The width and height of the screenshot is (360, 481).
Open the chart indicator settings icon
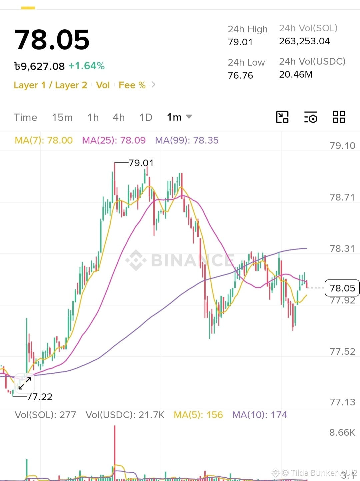(x=311, y=117)
